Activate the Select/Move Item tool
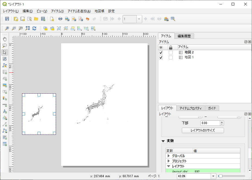Screen dimensions: 252x180 [x=4, y=52]
